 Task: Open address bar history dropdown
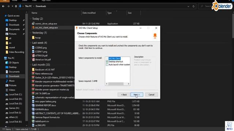(188, 6)
